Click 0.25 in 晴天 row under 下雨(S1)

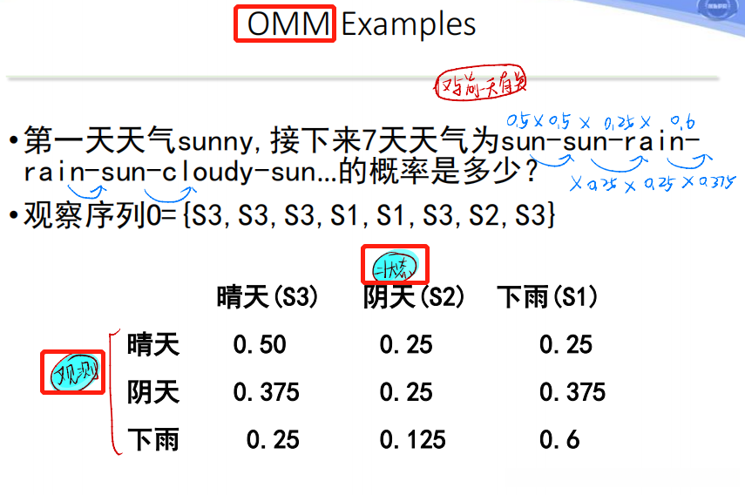(x=566, y=344)
